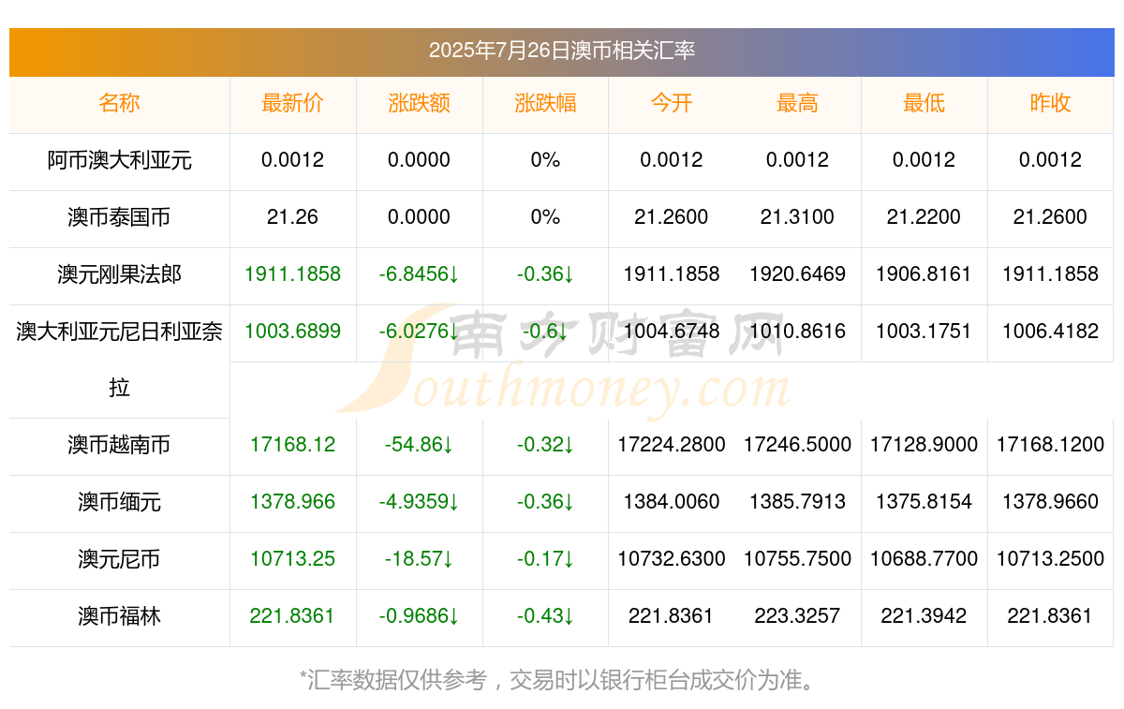Click the 澳币缅元 row name
The height and width of the screenshot is (709, 1124).
(x=119, y=502)
